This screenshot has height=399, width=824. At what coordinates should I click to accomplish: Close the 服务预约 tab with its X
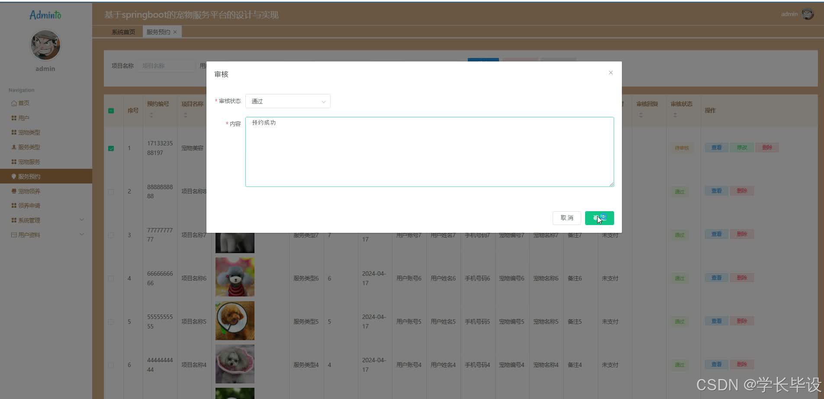[x=175, y=32]
